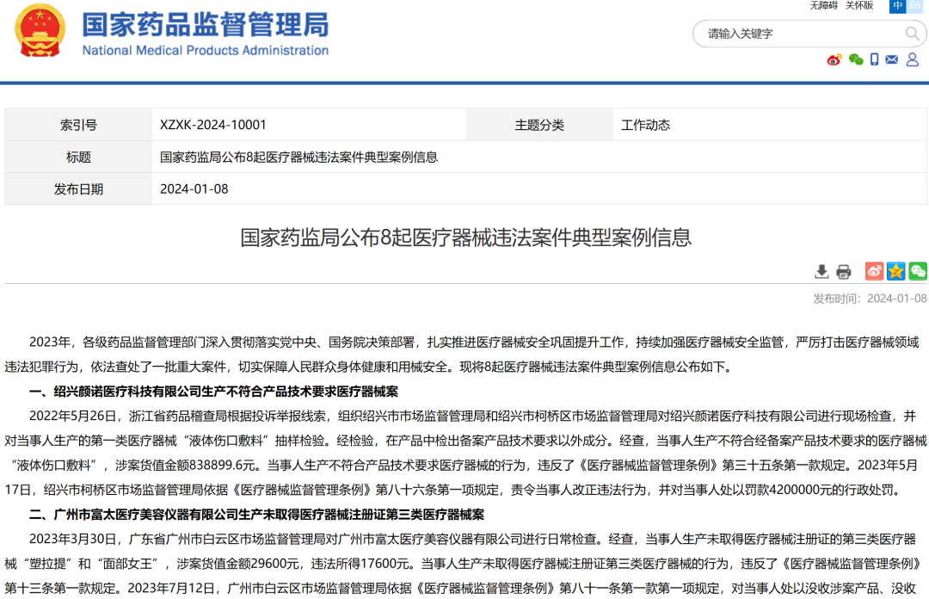Download the article with download icon
Viewport: 929px width, 599px height.
click(x=821, y=272)
